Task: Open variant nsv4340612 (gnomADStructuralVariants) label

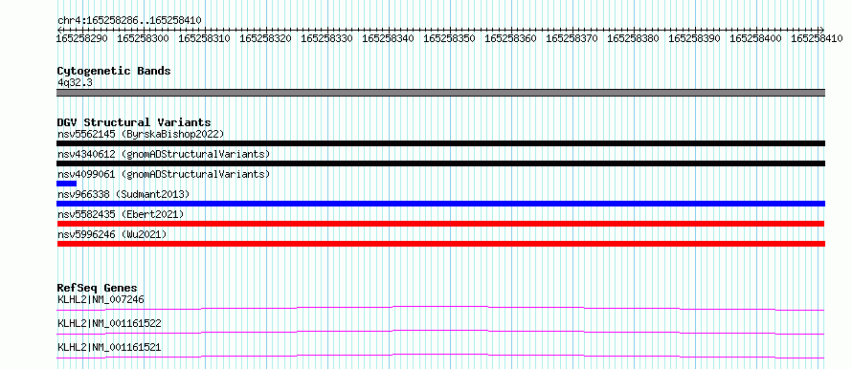Action: pos(164,154)
